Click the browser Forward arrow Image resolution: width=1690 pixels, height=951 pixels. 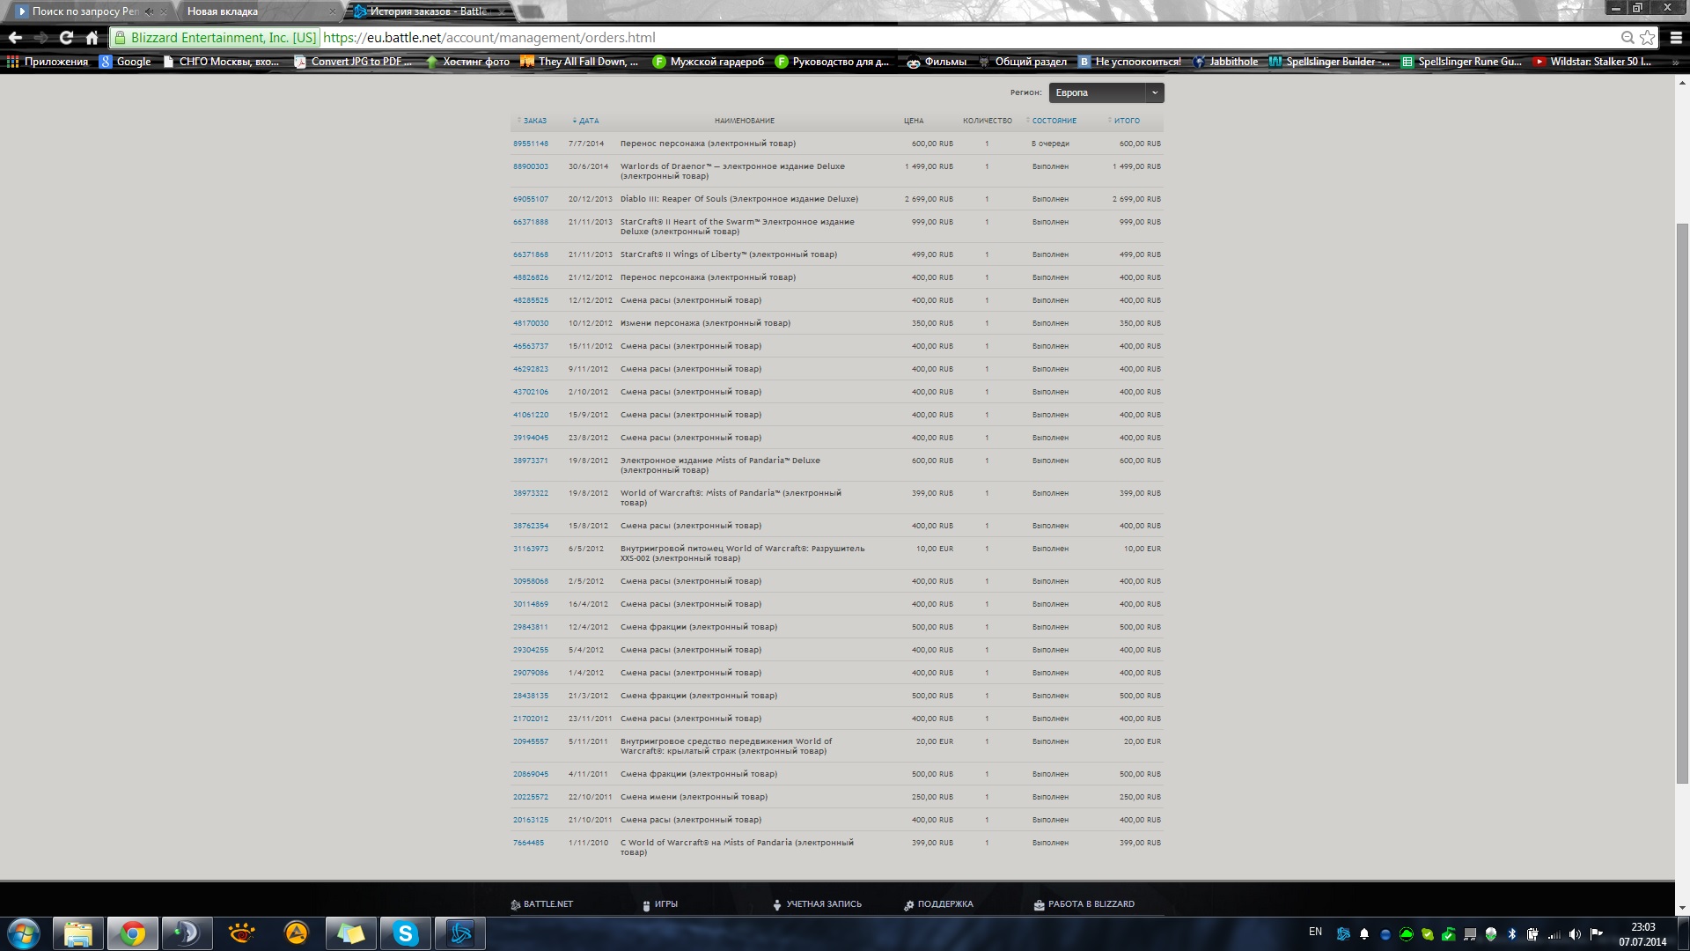[x=40, y=38]
